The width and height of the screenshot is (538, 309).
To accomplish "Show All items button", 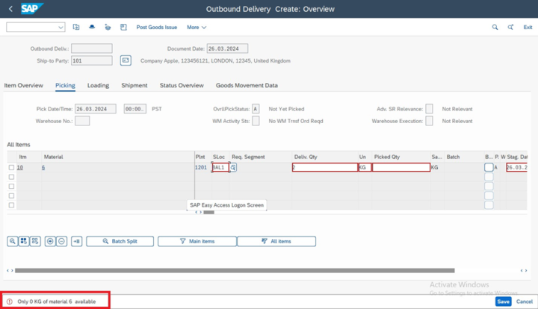I will click(276, 241).
